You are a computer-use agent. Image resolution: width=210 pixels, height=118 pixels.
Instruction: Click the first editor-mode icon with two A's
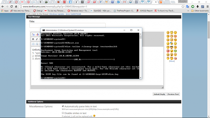point(33,34)
